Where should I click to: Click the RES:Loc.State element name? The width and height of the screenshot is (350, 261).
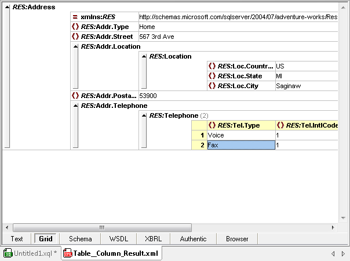coord(240,76)
